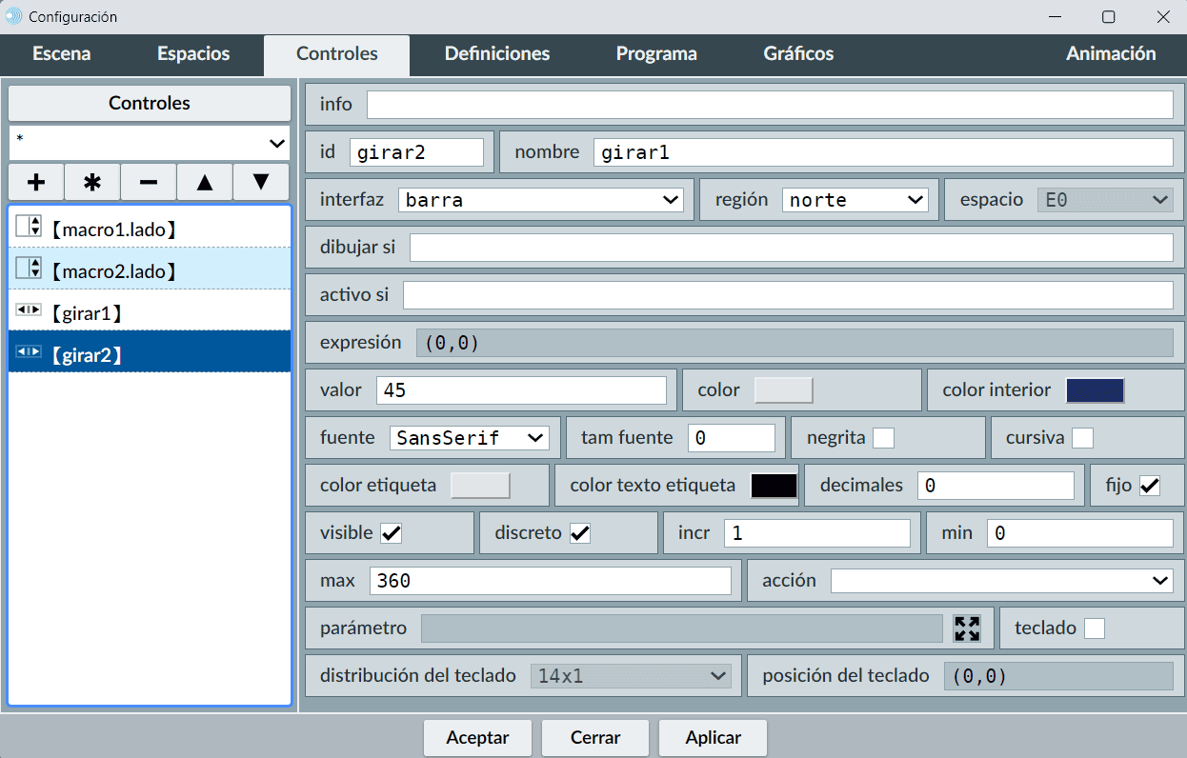Enable the negrita checkbox
The width and height of the screenshot is (1187, 758).
tap(884, 438)
